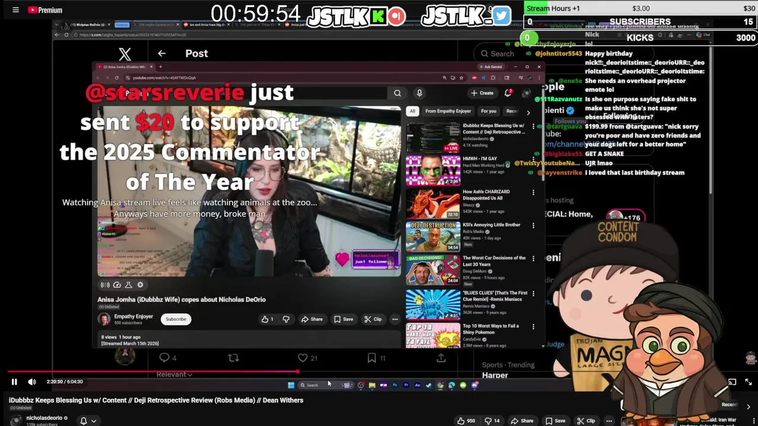Viewport: 758px width, 426px height.
Task: Click the inner player flask experiment icon
Action: [129, 285]
